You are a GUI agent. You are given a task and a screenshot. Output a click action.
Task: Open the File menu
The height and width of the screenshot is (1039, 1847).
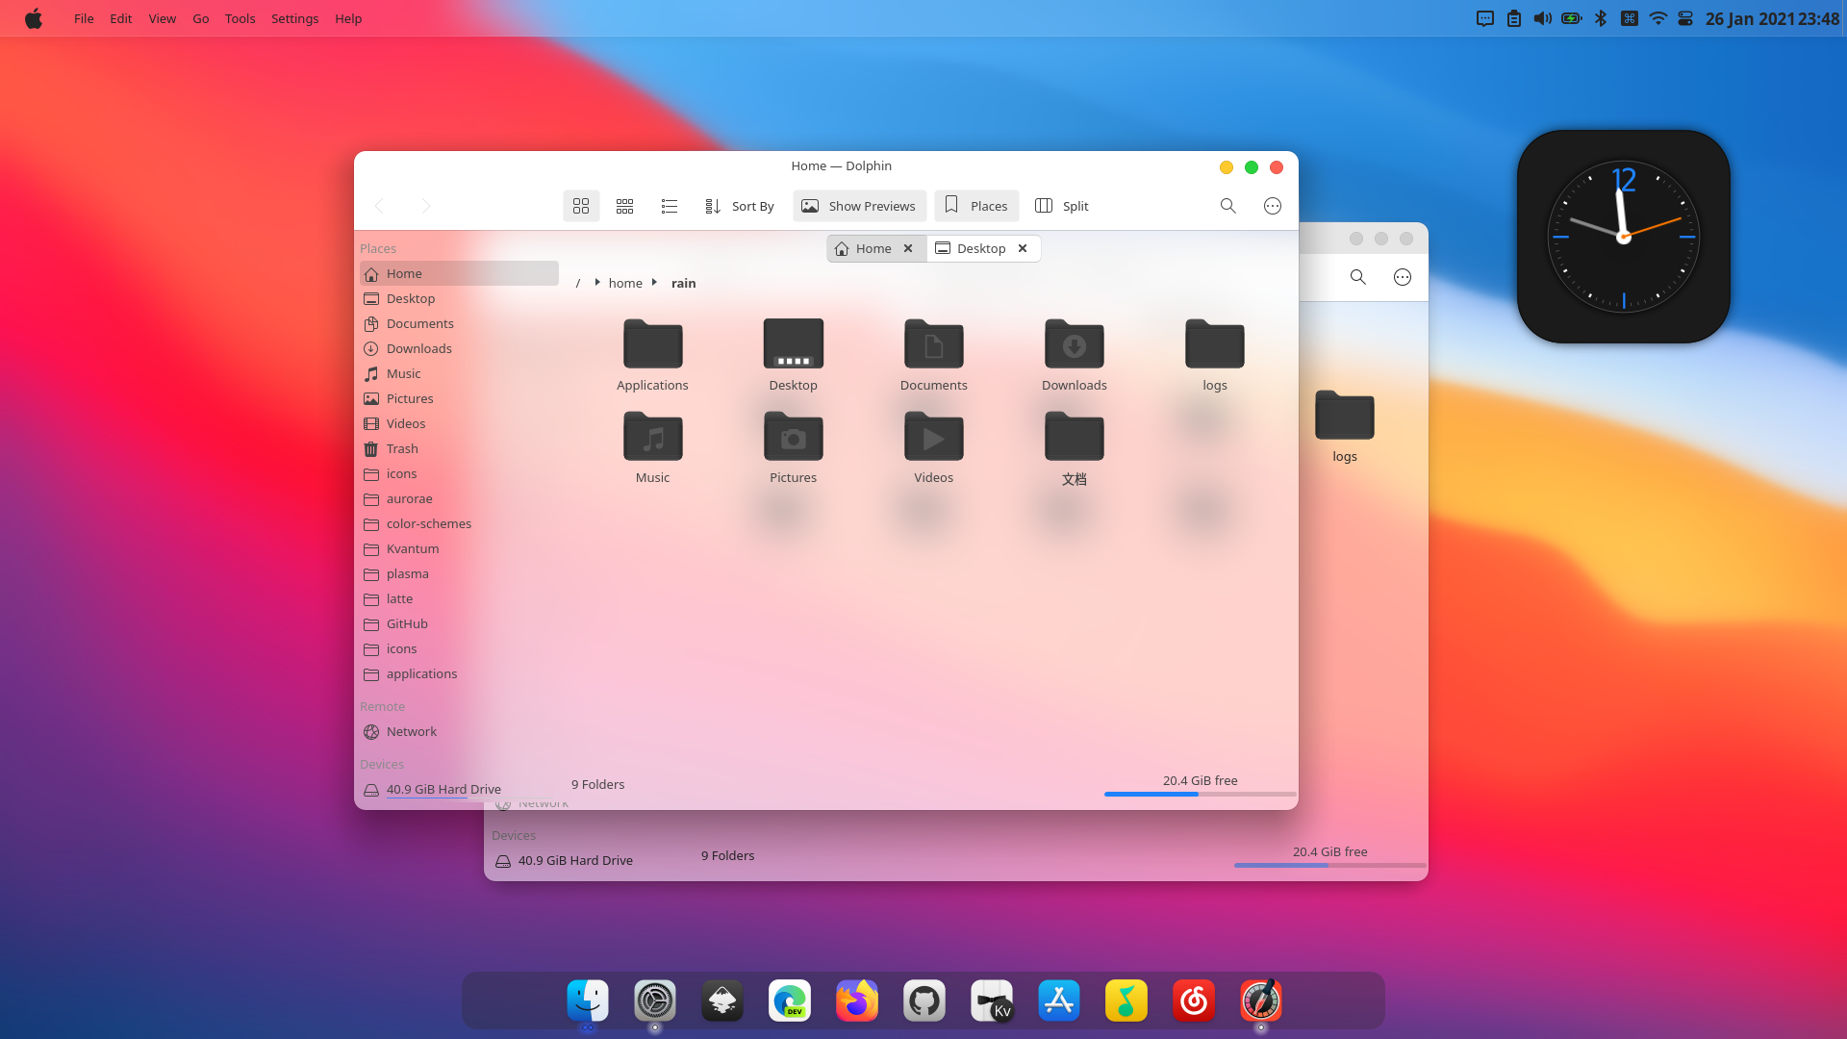pos(84,18)
